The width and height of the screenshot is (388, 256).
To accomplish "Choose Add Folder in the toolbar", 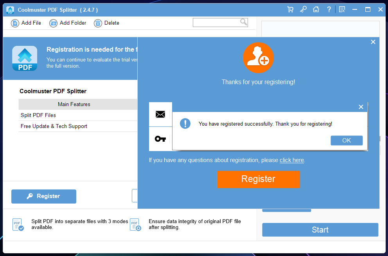I will pyautogui.click(x=68, y=23).
